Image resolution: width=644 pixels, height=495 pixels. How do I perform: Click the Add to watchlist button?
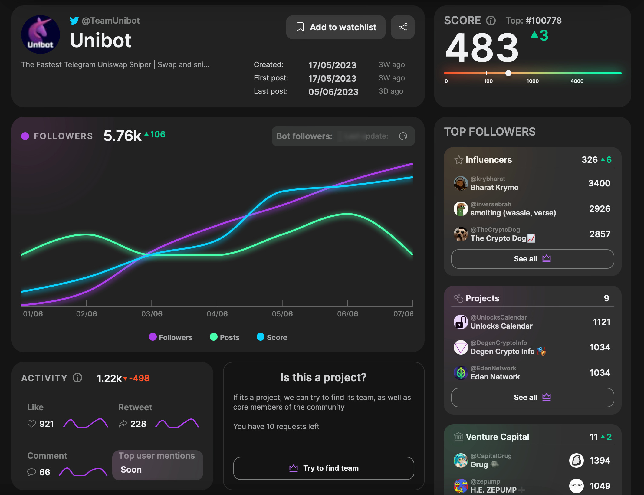pyautogui.click(x=336, y=27)
